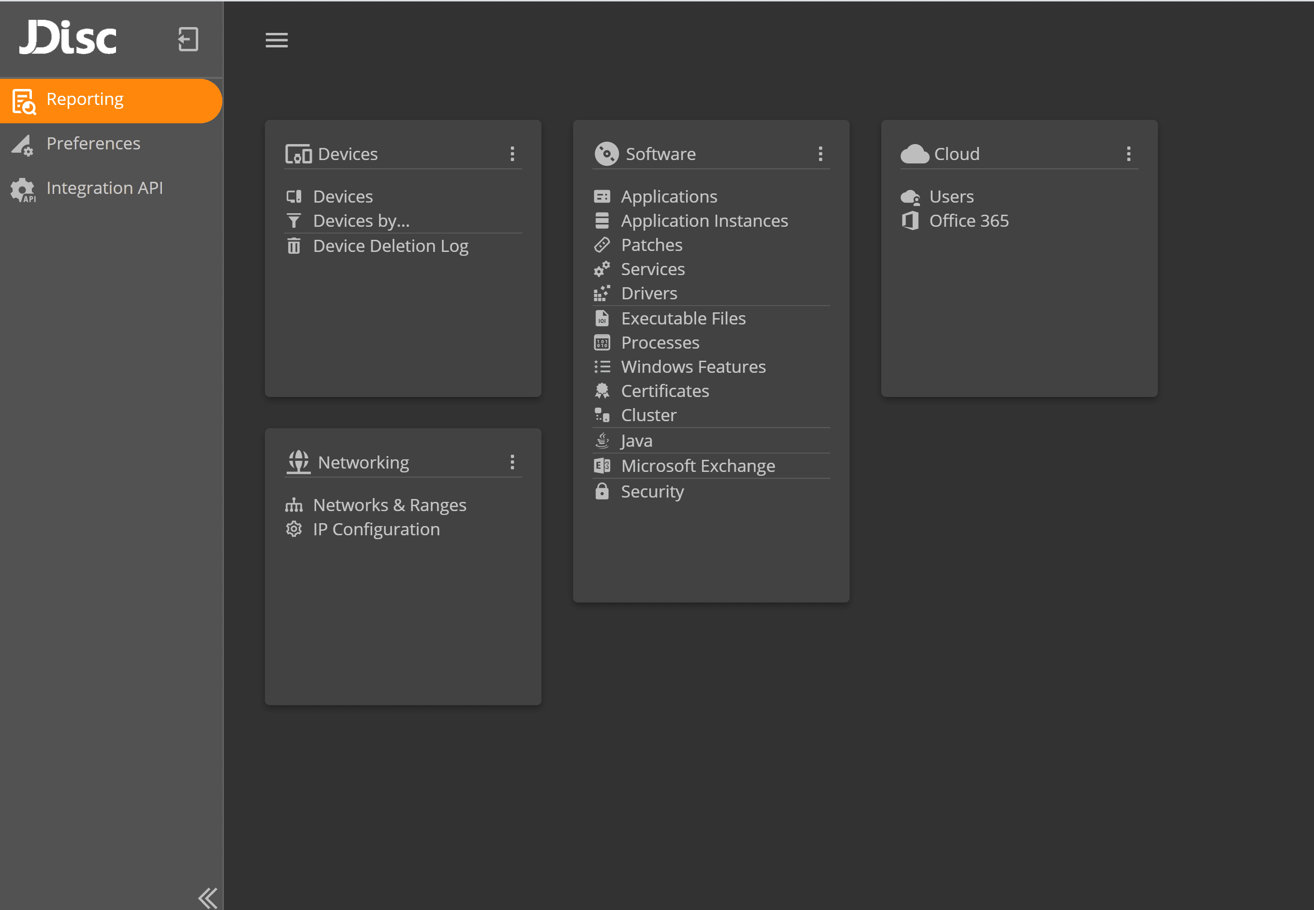1314x910 pixels.
Task: Click the Networks & Ranges icon
Action: pos(294,505)
